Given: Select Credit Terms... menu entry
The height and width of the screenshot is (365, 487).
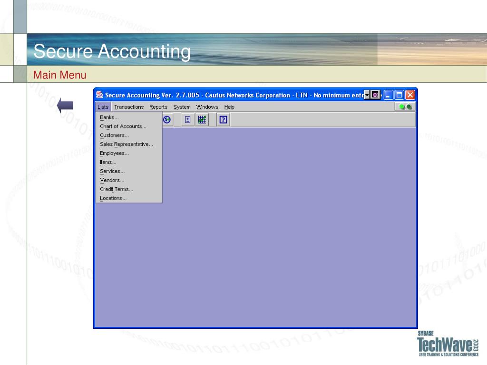Looking at the screenshot, I should coord(129,189).
